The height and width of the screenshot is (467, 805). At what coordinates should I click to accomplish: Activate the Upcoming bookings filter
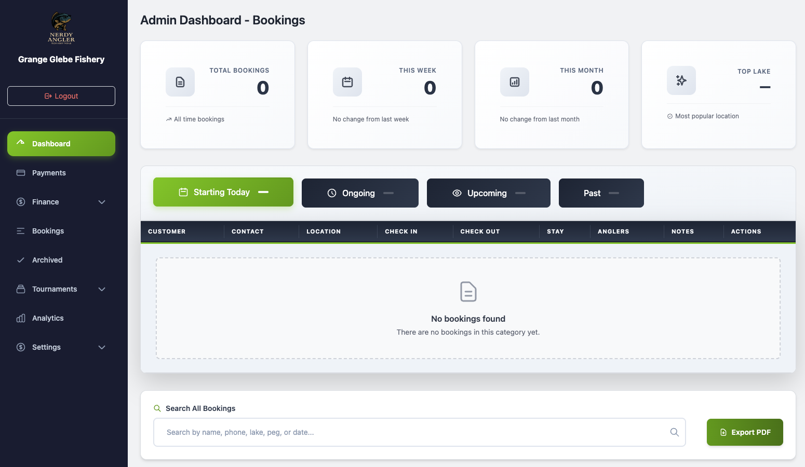click(488, 193)
